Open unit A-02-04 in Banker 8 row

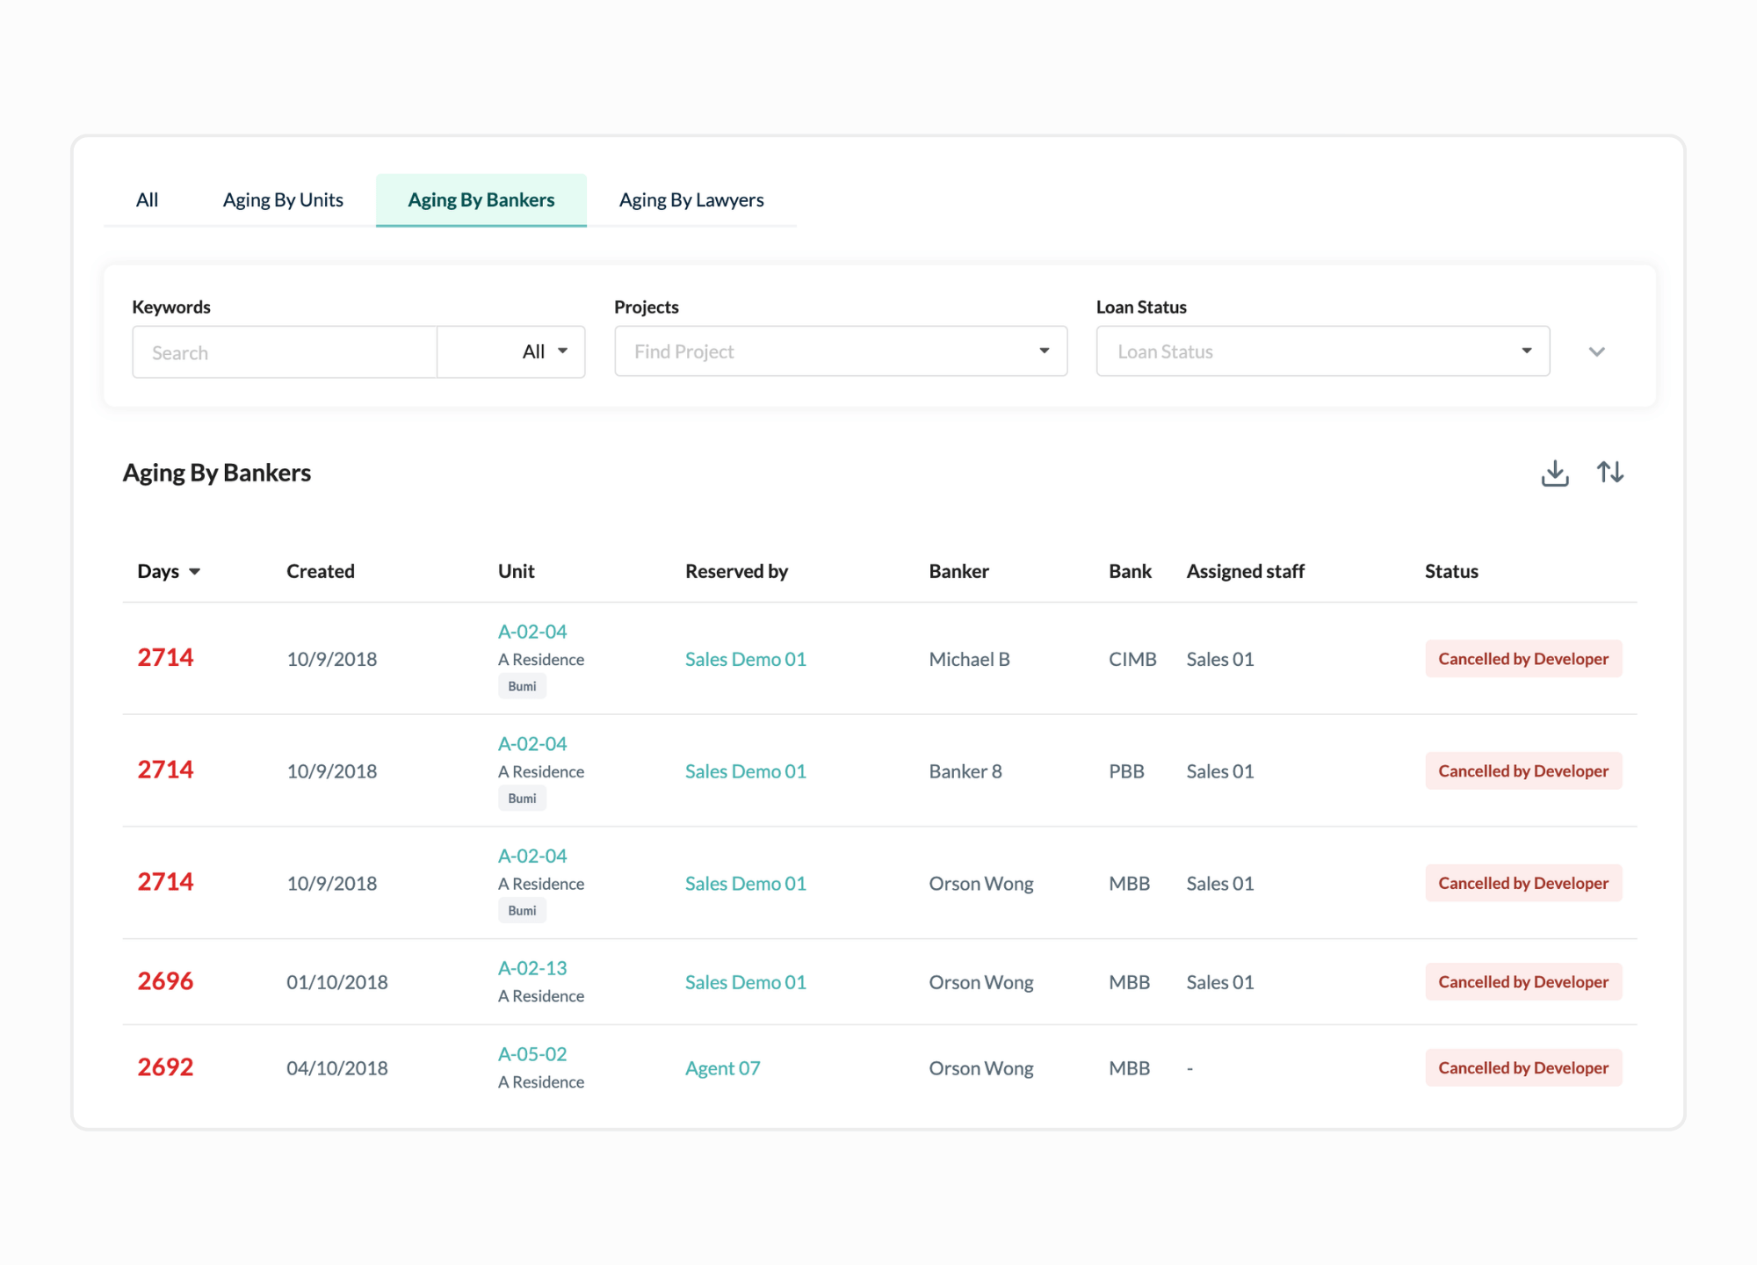coord(532,744)
